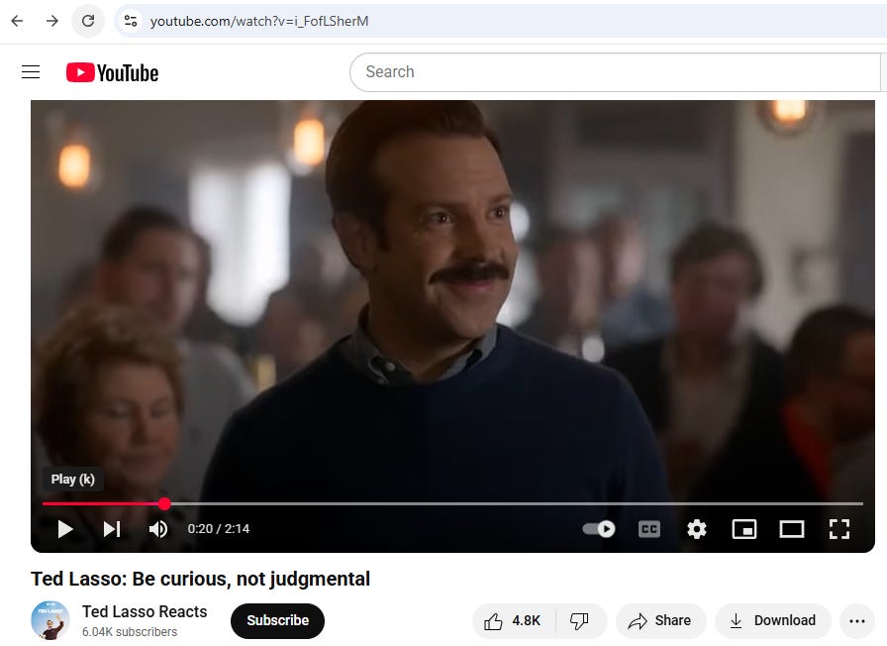887x646 pixels.
Task: Switch to theater mode
Action: (x=791, y=529)
